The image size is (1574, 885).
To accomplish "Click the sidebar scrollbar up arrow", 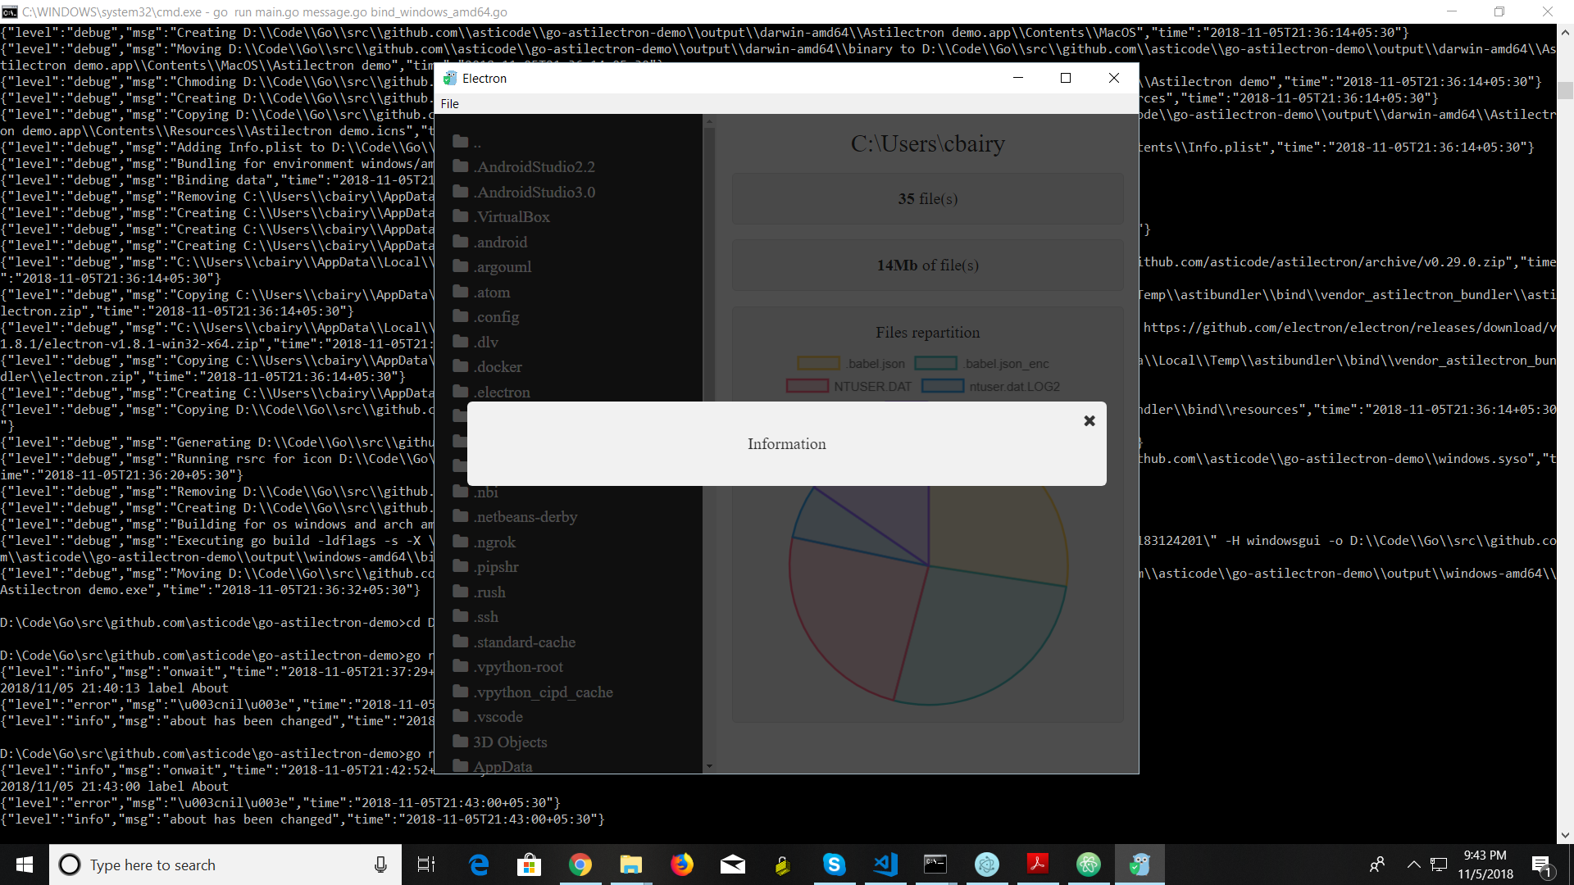I will 709,120.
